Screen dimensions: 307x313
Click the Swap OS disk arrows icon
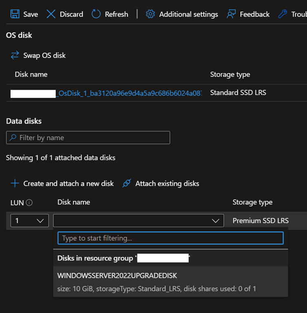tap(15, 55)
